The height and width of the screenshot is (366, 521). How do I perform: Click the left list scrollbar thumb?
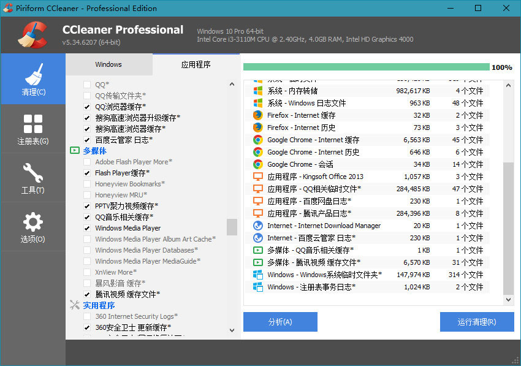pyautogui.click(x=232, y=227)
